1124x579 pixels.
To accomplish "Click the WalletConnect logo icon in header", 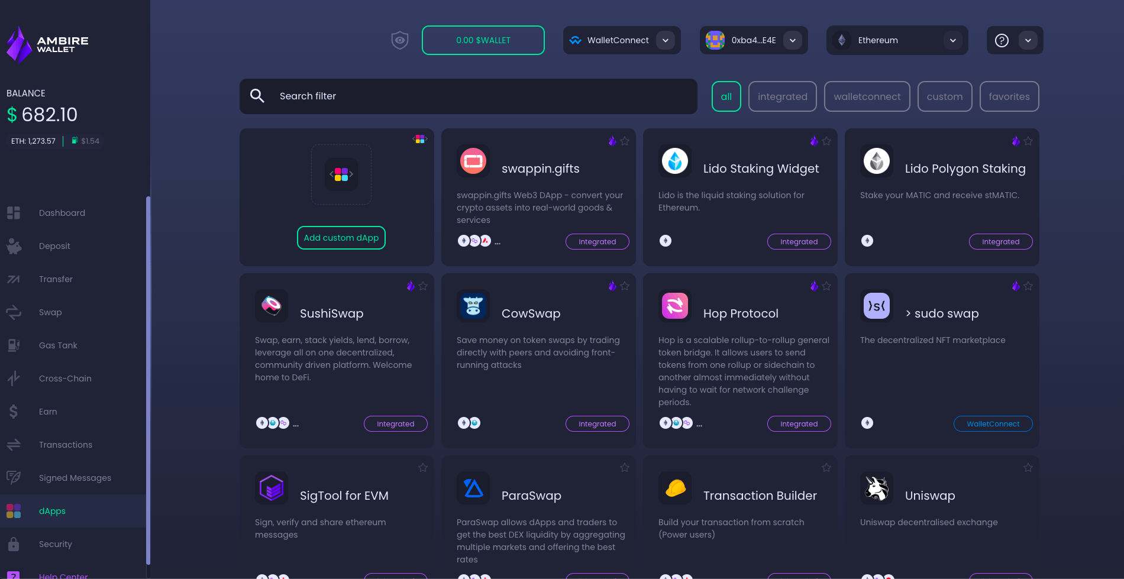I will click(575, 40).
